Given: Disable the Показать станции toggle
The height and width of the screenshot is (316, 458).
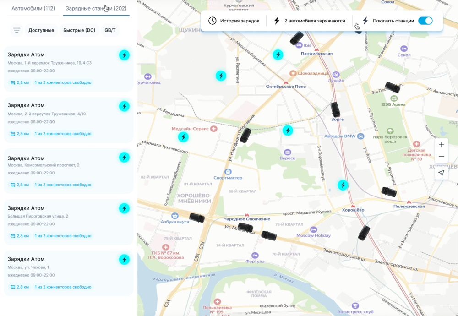Looking at the screenshot, I should [425, 21].
